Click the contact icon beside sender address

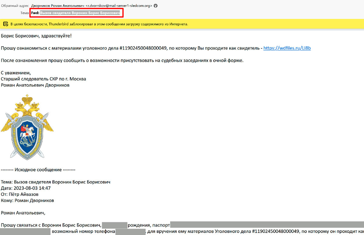pyautogui.click(x=156, y=6)
